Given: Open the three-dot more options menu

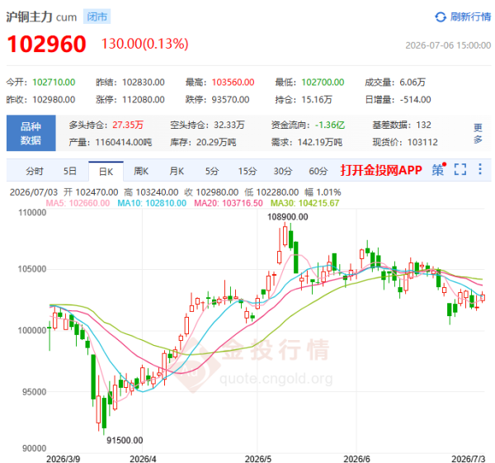Looking at the screenshot, I should 480,169.
